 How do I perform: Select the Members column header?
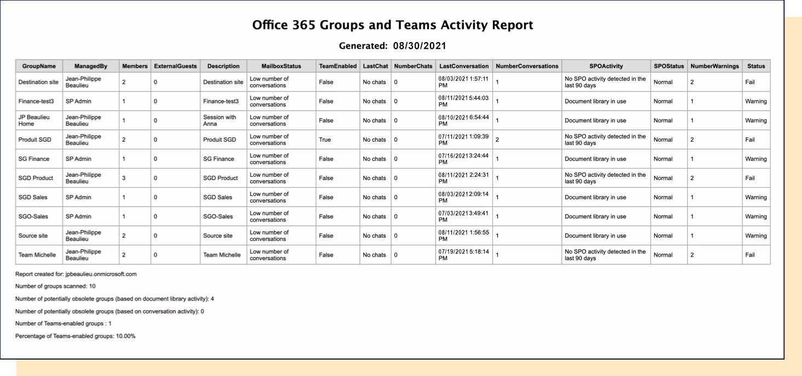(x=135, y=66)
